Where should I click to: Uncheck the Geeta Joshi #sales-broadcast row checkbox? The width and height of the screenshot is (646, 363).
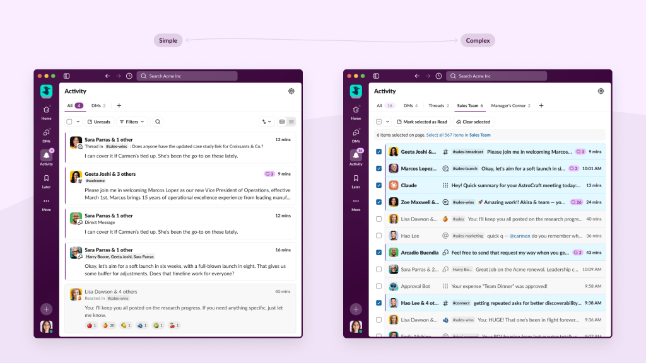tap(379, 152)
